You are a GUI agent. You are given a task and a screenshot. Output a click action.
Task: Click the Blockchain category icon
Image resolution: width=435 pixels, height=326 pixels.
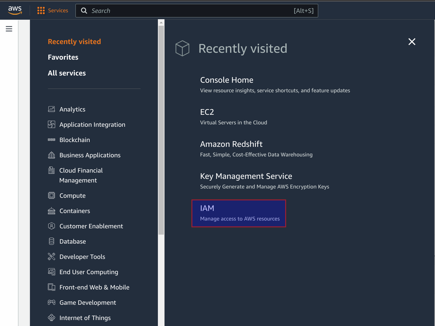point(52,140)
